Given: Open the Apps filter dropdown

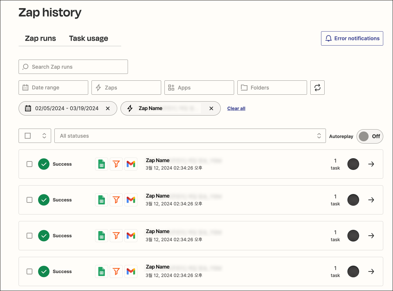Looking at the screenshot, I should point(199,88).
